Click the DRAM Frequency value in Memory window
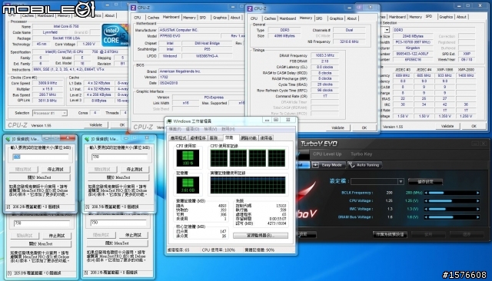This screenshot has width=492, height=281. click(x=324, y=55)
